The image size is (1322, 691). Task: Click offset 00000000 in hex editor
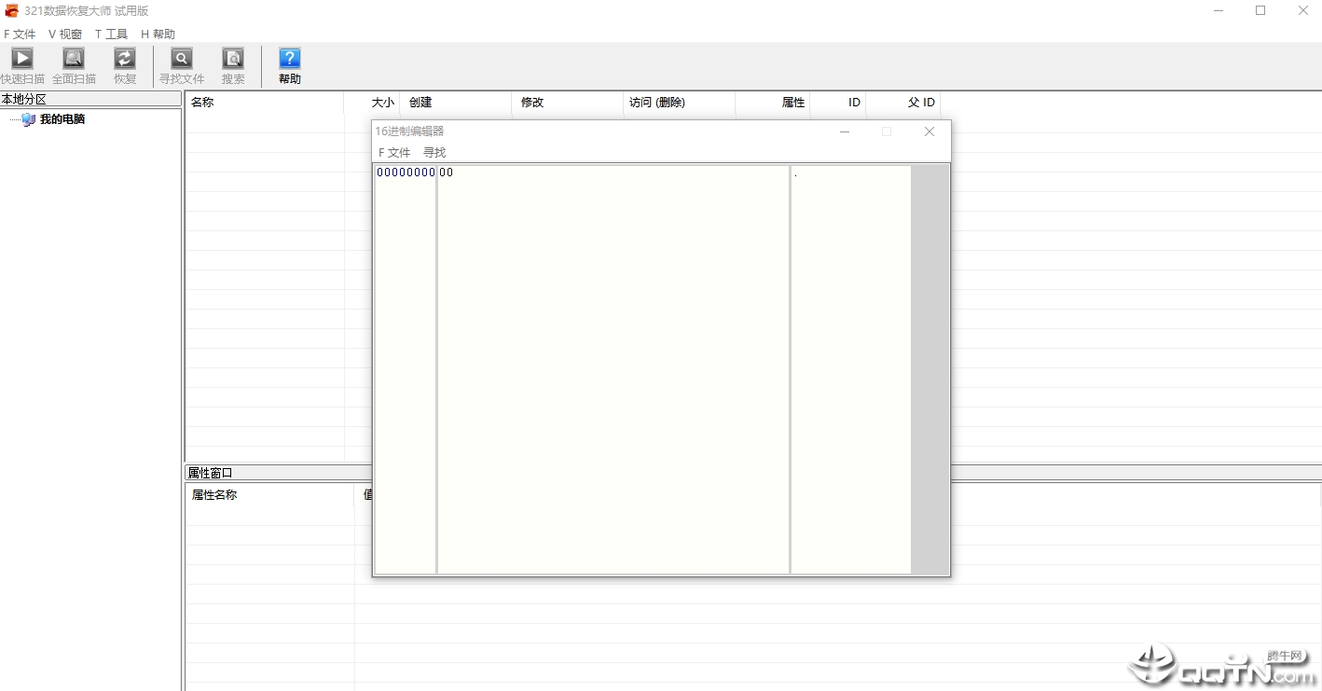406,173
